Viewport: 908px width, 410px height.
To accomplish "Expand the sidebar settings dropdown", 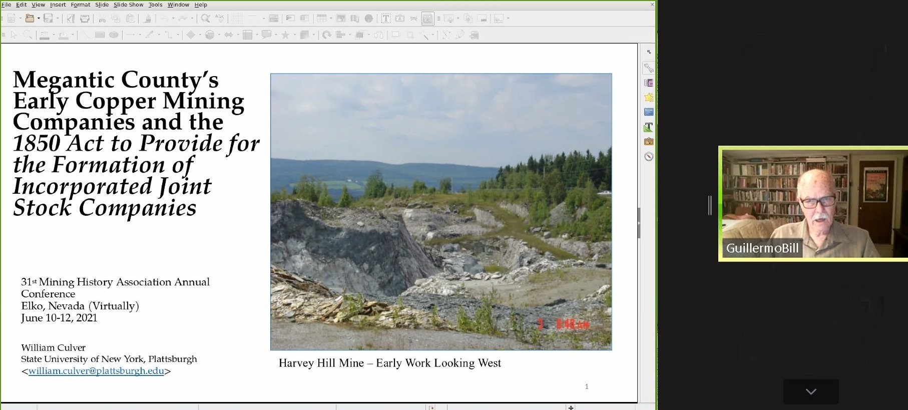I will click(x=649, y=52).
